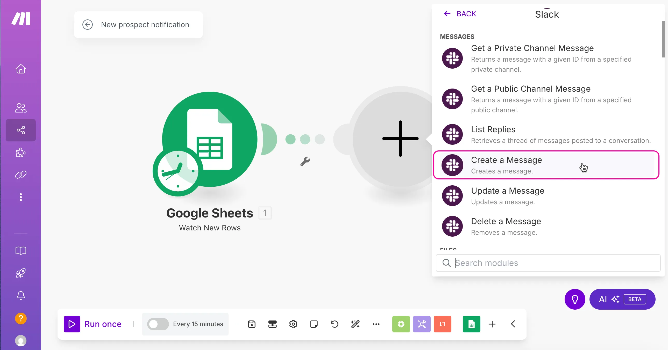The width and height of the screenshot is (668, 350).
Task: Save the scenario with the disk icon
Action: click(252, 324)
